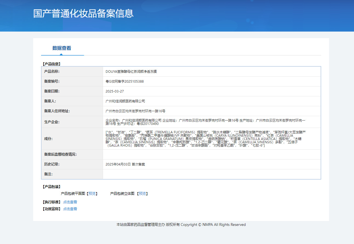The width and height of the screenshot is (354, 244).
Task: Click 预览 link for 产品包装平面图
Action: pyautogui.click(x=92, y=194)
